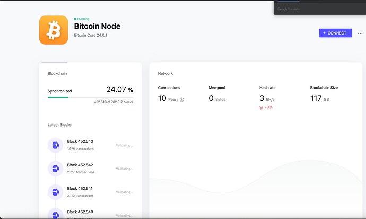
Task: Select the Block 452.542 title
Action: [80, 165]
